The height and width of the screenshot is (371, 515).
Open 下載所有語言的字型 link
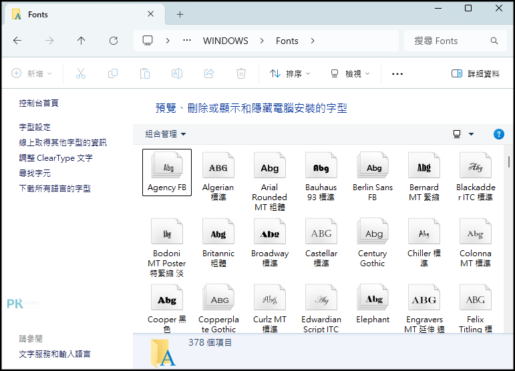click(x=55, y=189)
